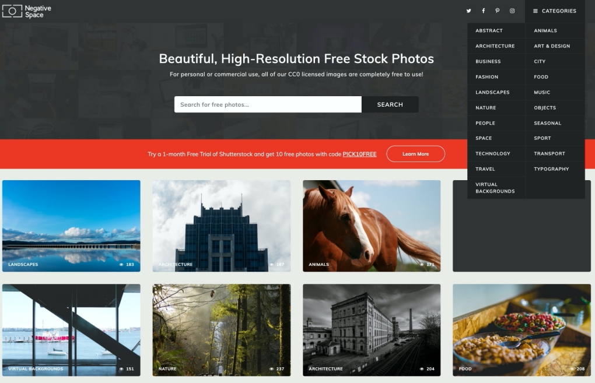Click the Negative Space camera logo
The width and height of the screenshot is (595, 383).
(x=12, y=11)
